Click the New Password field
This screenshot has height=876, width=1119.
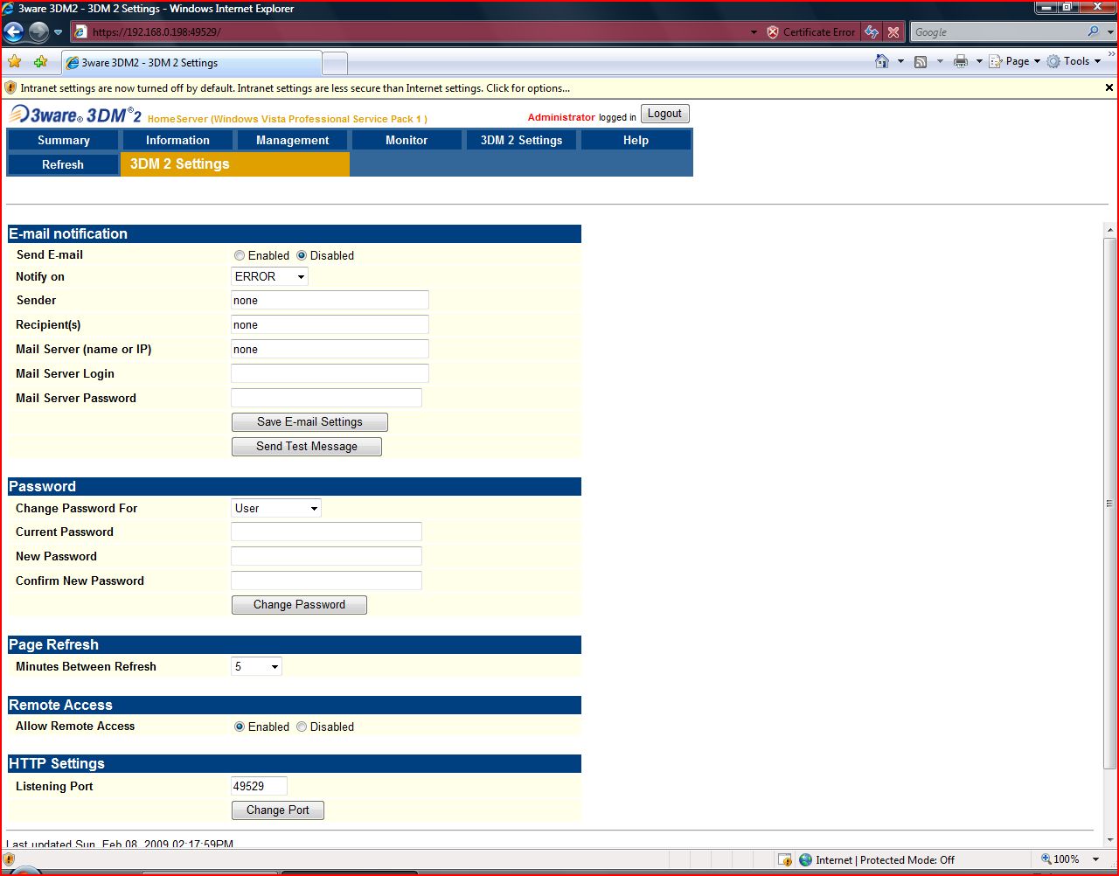[x=326, y=556]
